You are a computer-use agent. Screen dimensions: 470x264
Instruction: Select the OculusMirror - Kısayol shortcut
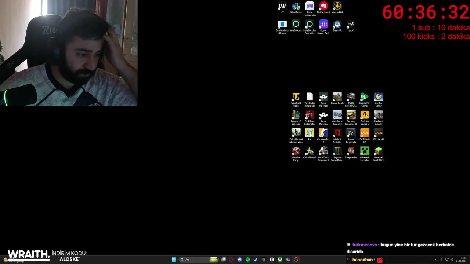point(282,27)
